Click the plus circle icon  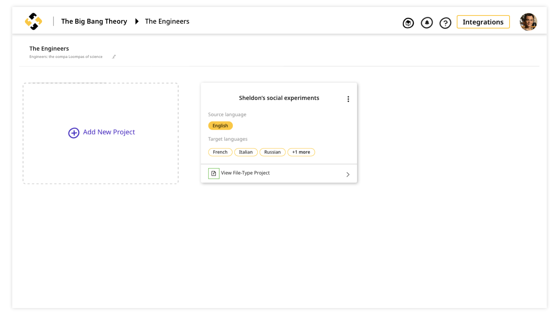[74, 133]
